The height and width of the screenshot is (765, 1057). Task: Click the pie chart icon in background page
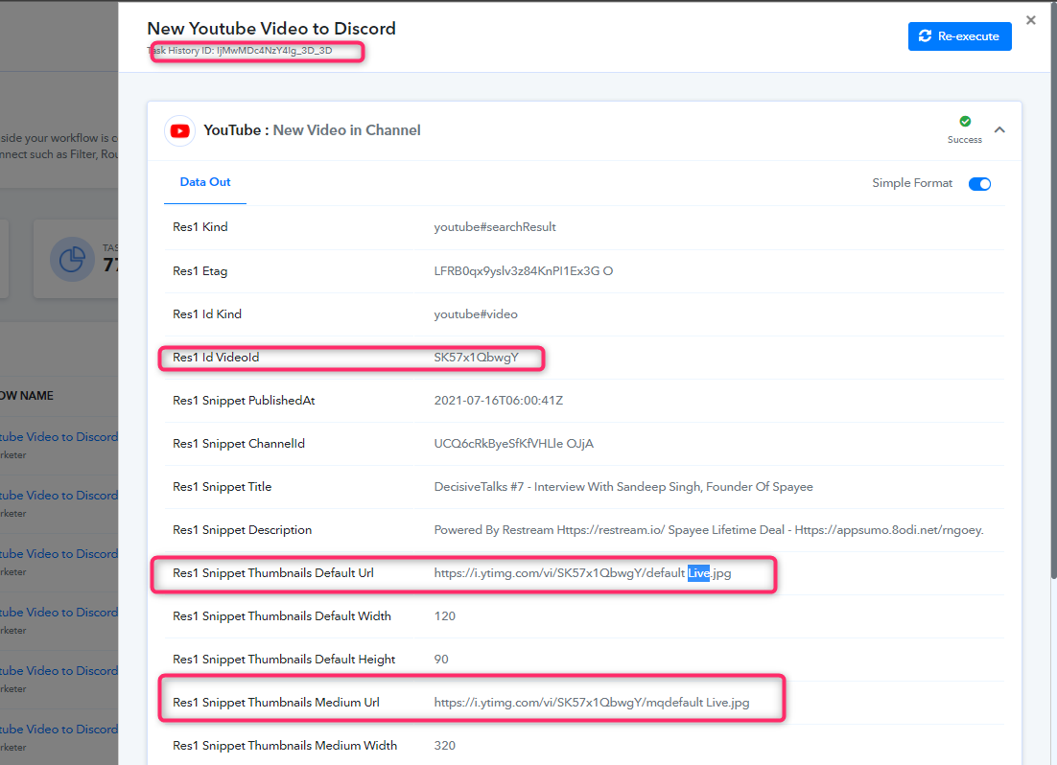(x=72, y=259)
